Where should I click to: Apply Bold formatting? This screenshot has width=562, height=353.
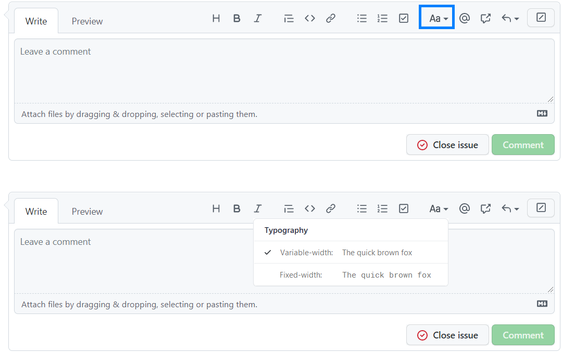[x=237, y=18]
